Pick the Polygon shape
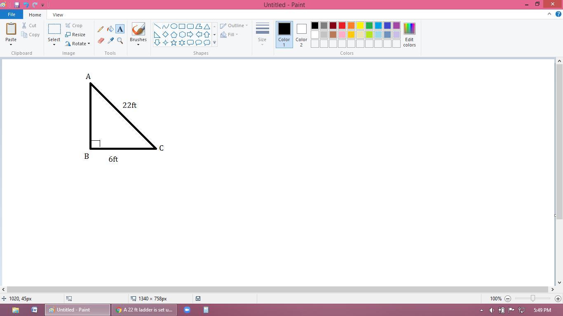Viewport: 563px width, 316px height. (199, 26)
